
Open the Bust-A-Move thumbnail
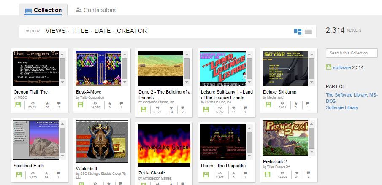(98, 68)
